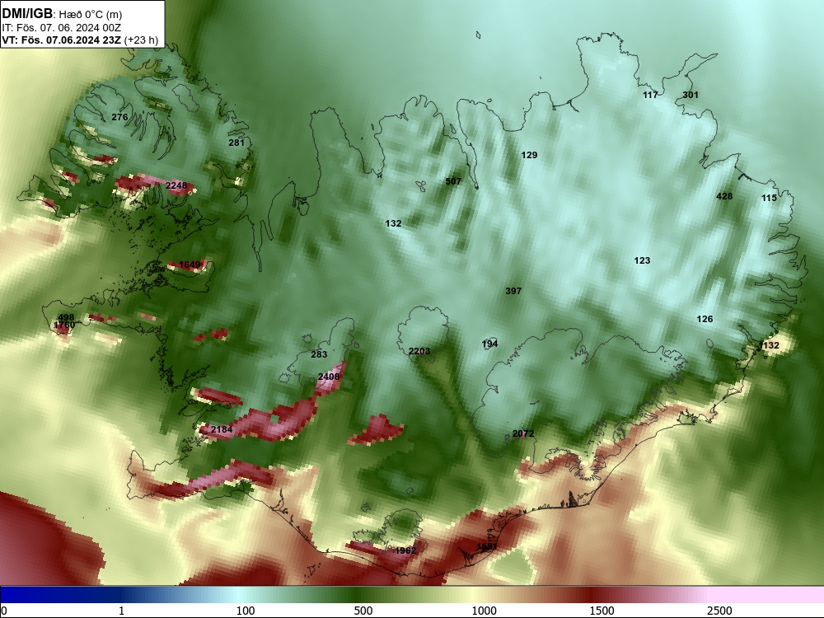Click the 500 label on the color scale
Viewport: 824px width, 618px height.
[363, 611]
